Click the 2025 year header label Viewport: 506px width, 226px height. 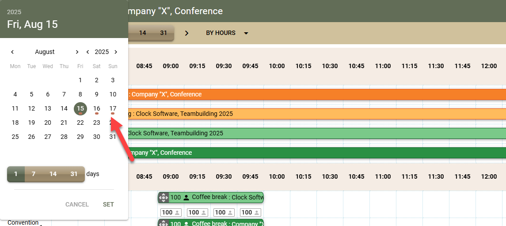coord(14,12)
